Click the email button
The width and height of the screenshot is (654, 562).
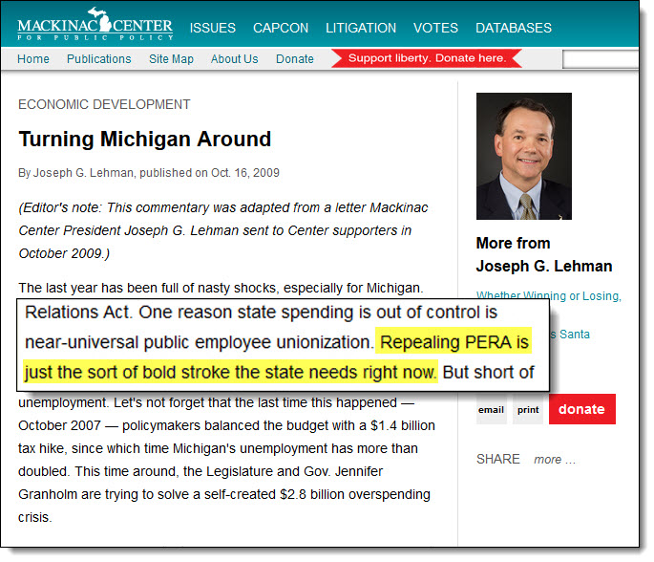tap(492, 409)
